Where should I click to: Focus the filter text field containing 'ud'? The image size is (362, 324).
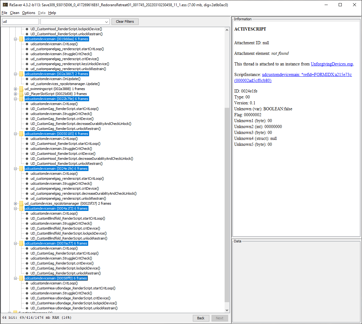21,21
